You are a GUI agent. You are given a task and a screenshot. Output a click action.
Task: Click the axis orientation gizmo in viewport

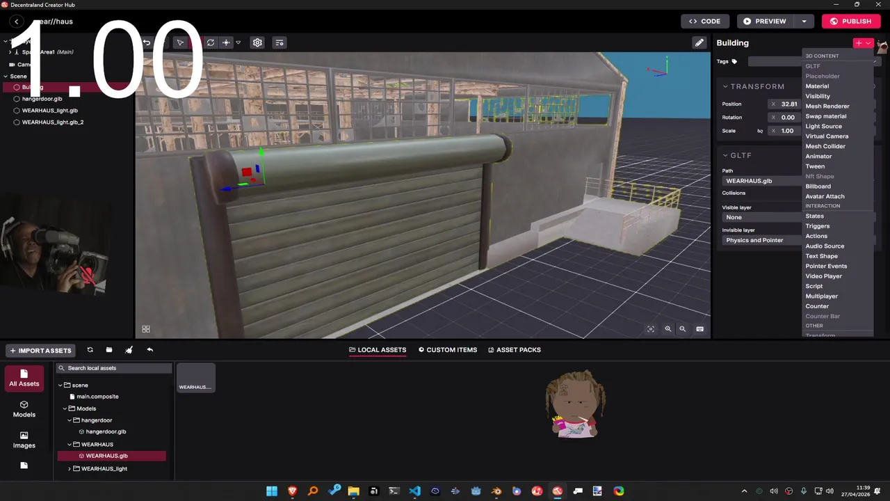tap(658, 67)
